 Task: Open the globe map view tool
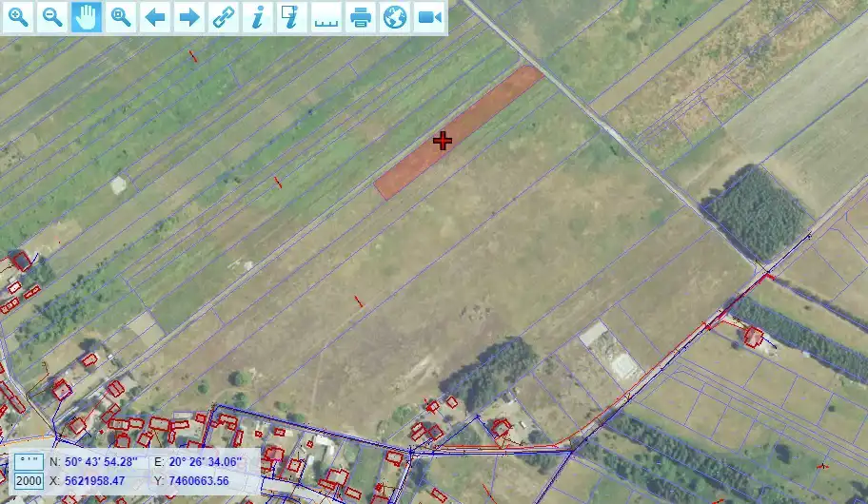(395, 17)
